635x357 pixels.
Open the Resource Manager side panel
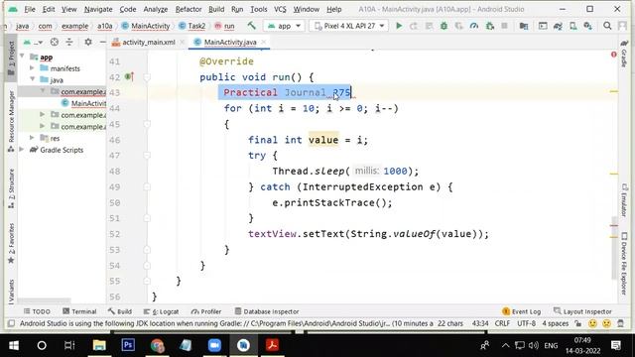pos(11,121)
